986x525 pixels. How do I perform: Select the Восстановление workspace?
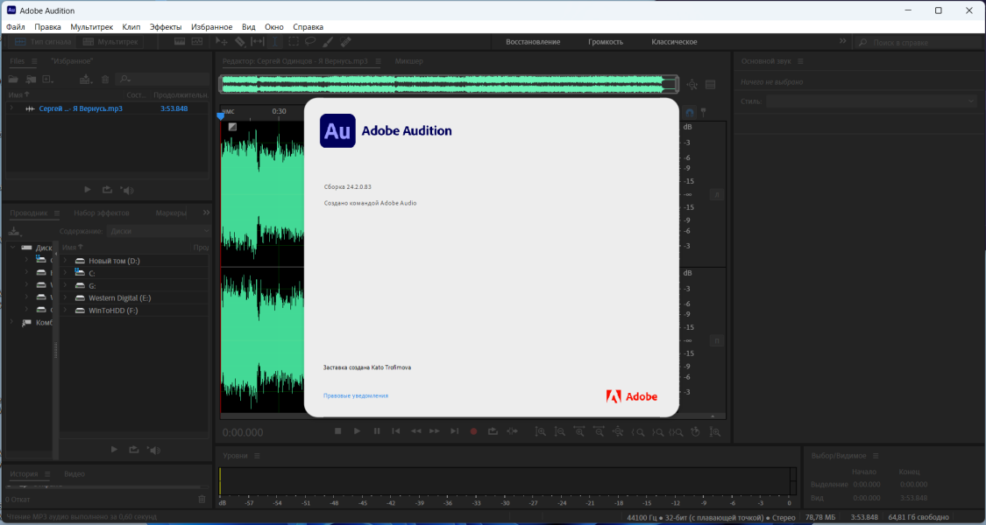(533, 42)
